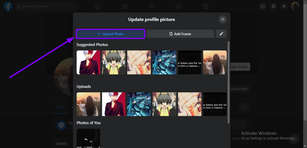Open the Home feed icon

point(98,6)
